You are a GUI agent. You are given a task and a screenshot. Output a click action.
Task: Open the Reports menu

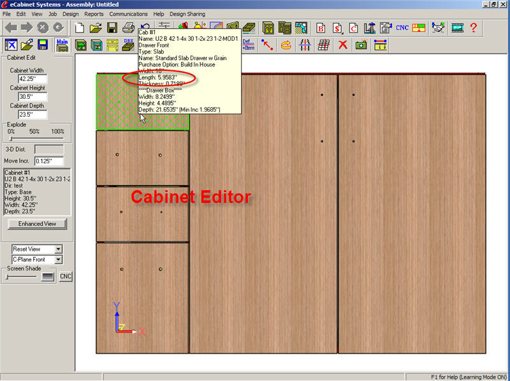click(x=94, y=14)
